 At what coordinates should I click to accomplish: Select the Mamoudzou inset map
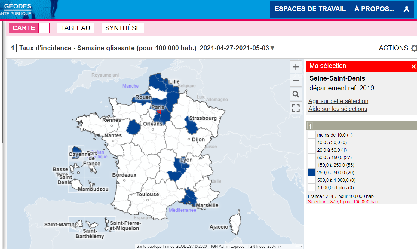point(92,185)
